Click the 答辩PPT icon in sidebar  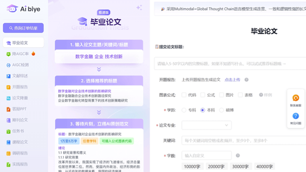(8, 109)
